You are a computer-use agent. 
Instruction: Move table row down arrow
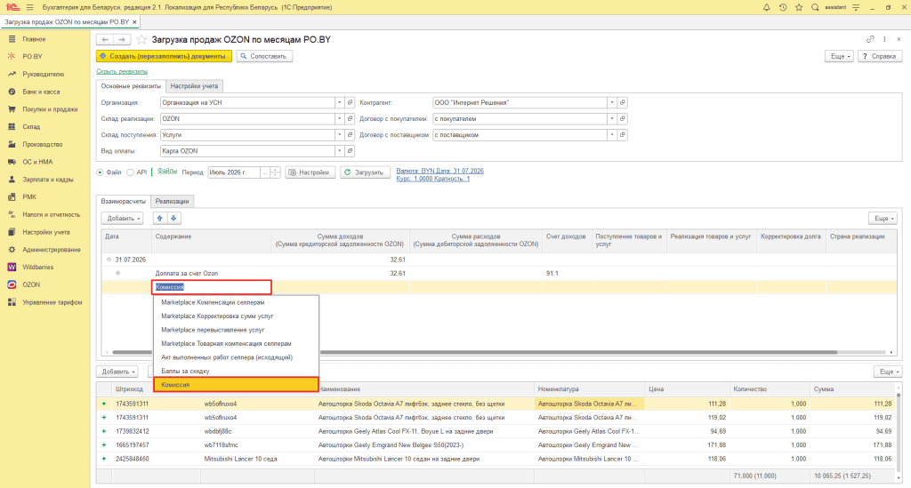173,218
